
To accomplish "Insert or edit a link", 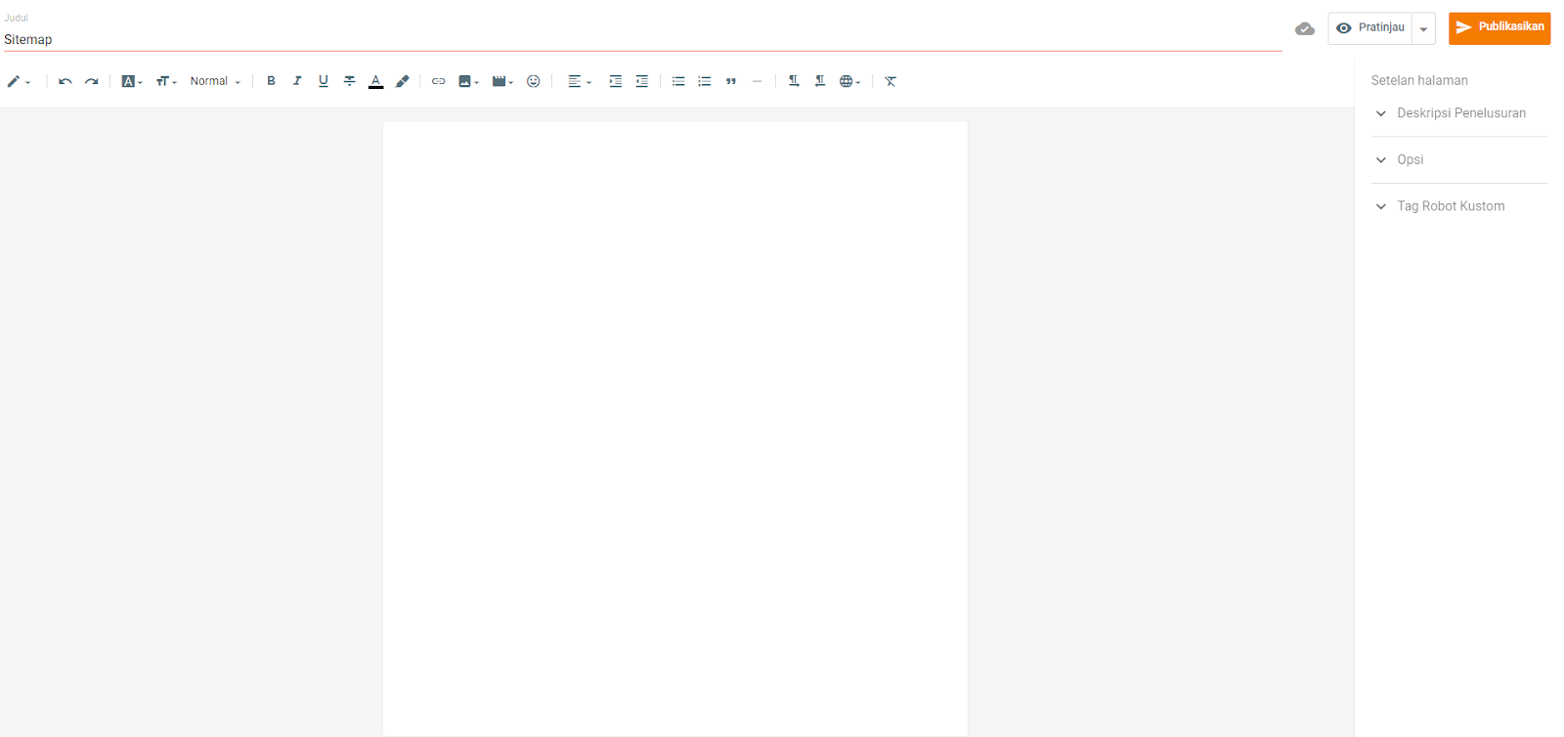I will point(438,82).
